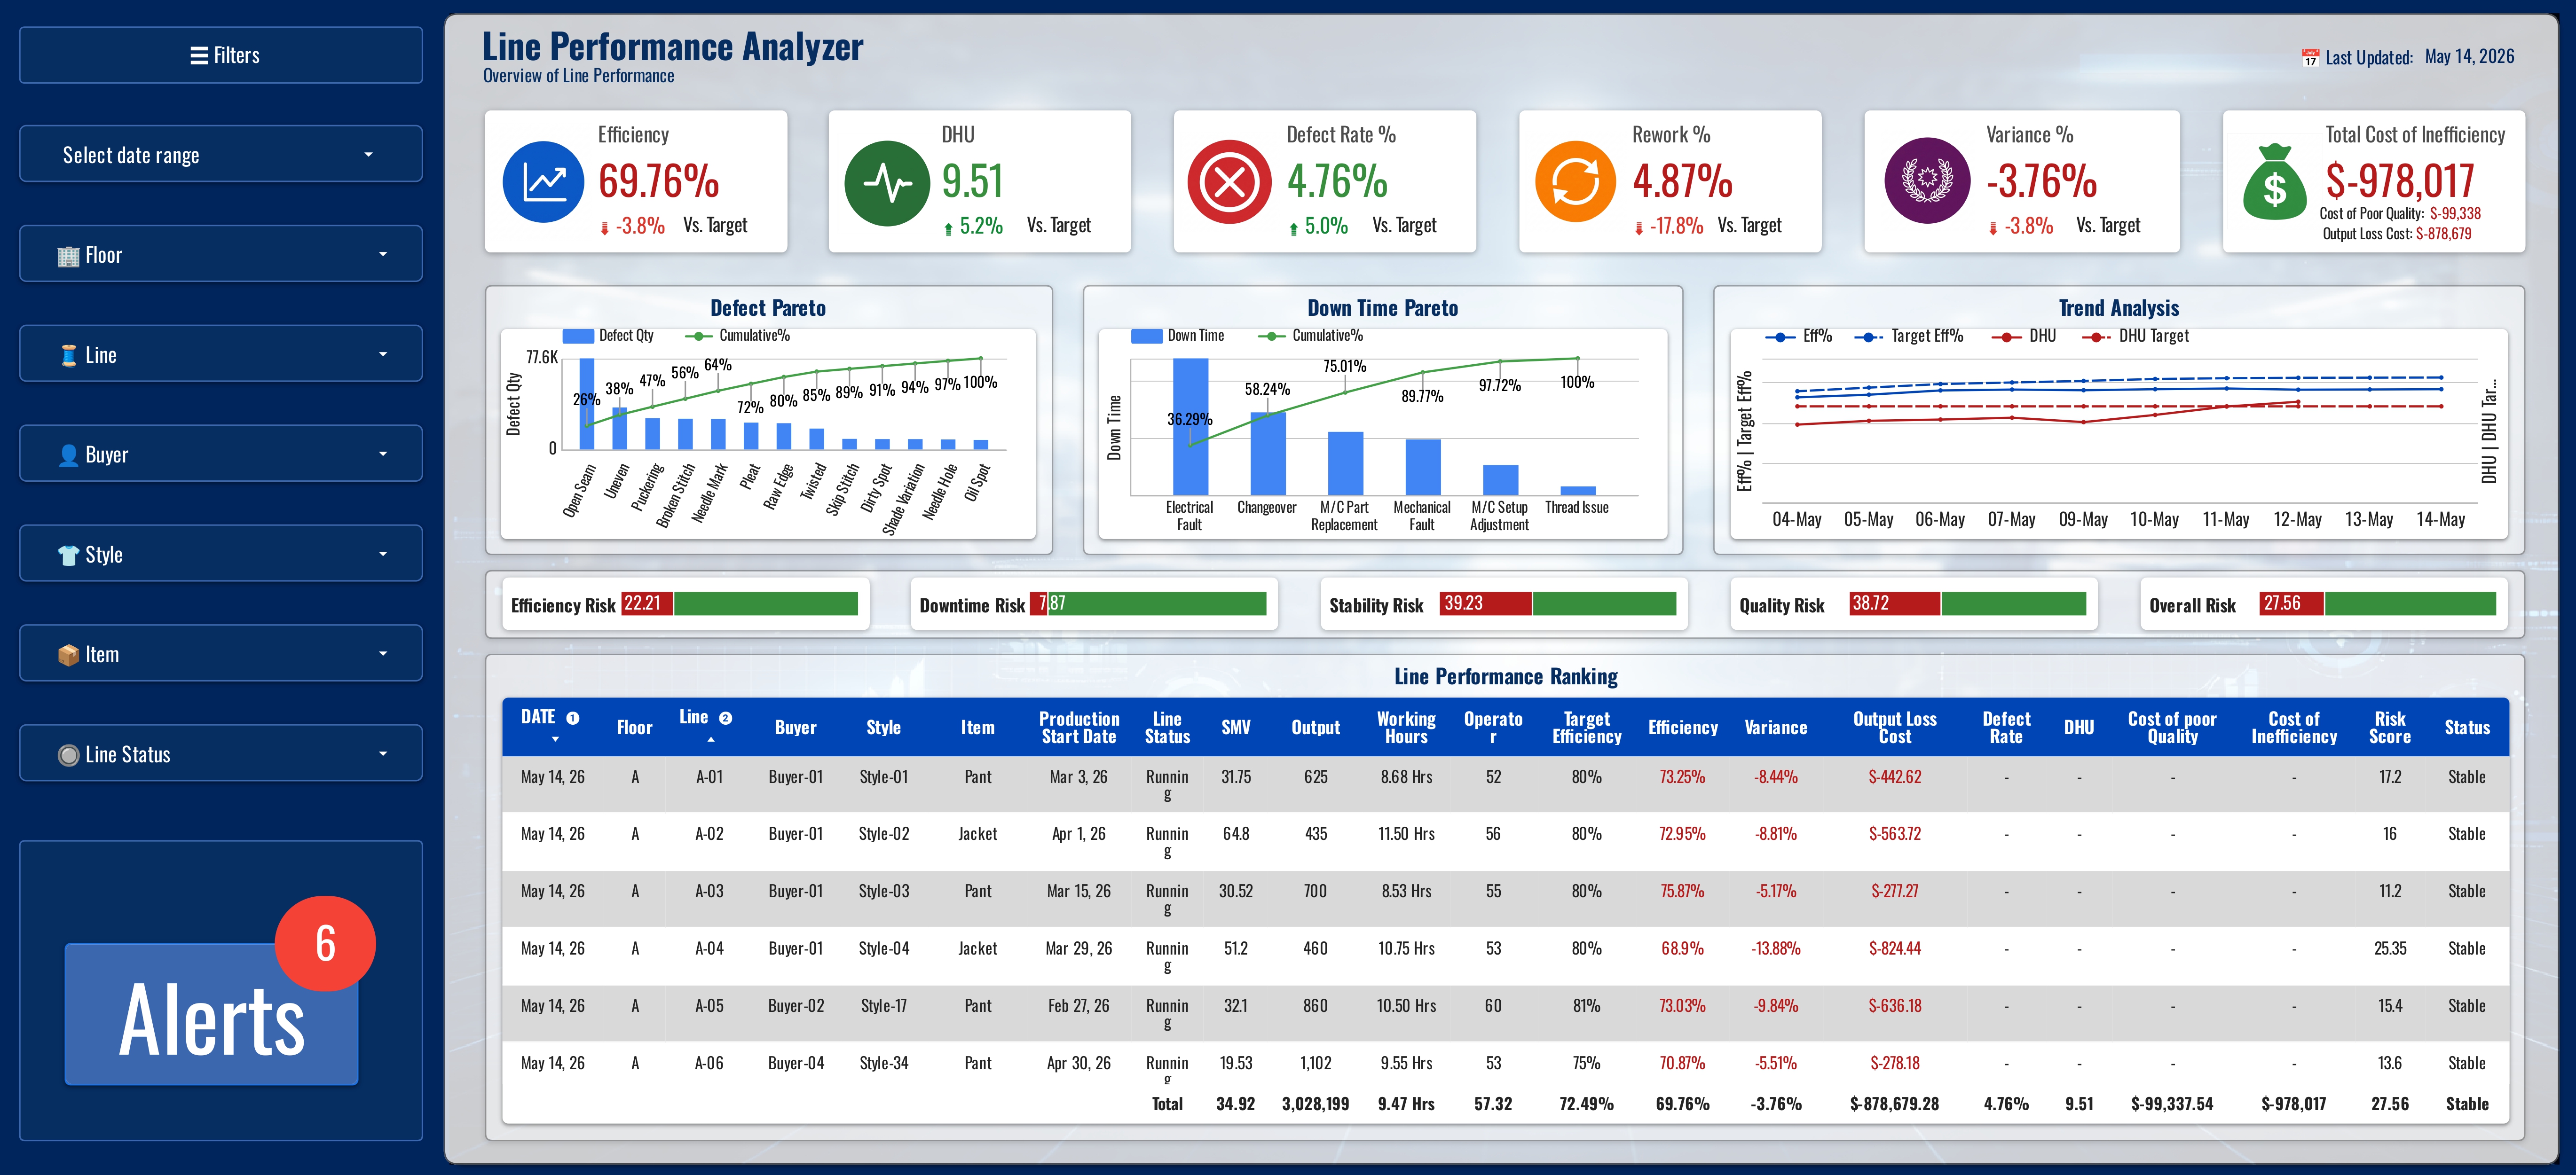This screenshot has width=2576, height=1175.
Task: Click the Item package box icon
Action: pos(68,655)
